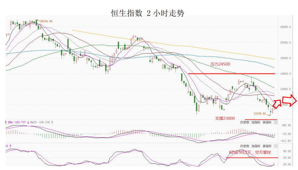Click the large red right-pointing arrow
Viewport: 298px width, 170px height.
click(x=289, y=101)
